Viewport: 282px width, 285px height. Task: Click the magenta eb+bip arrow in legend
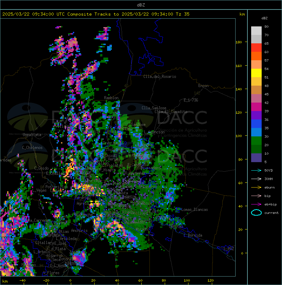click(256, 204)
